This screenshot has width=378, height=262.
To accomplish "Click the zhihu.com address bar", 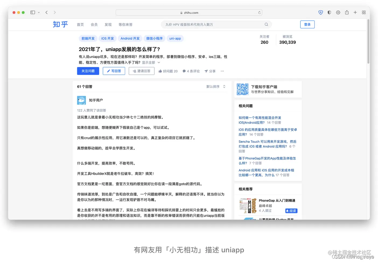I will click(189, 13).
